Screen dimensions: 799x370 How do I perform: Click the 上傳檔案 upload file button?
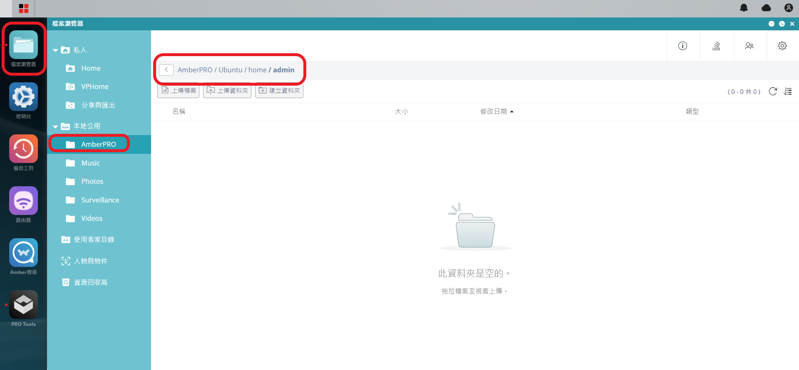tap(179, 91)
